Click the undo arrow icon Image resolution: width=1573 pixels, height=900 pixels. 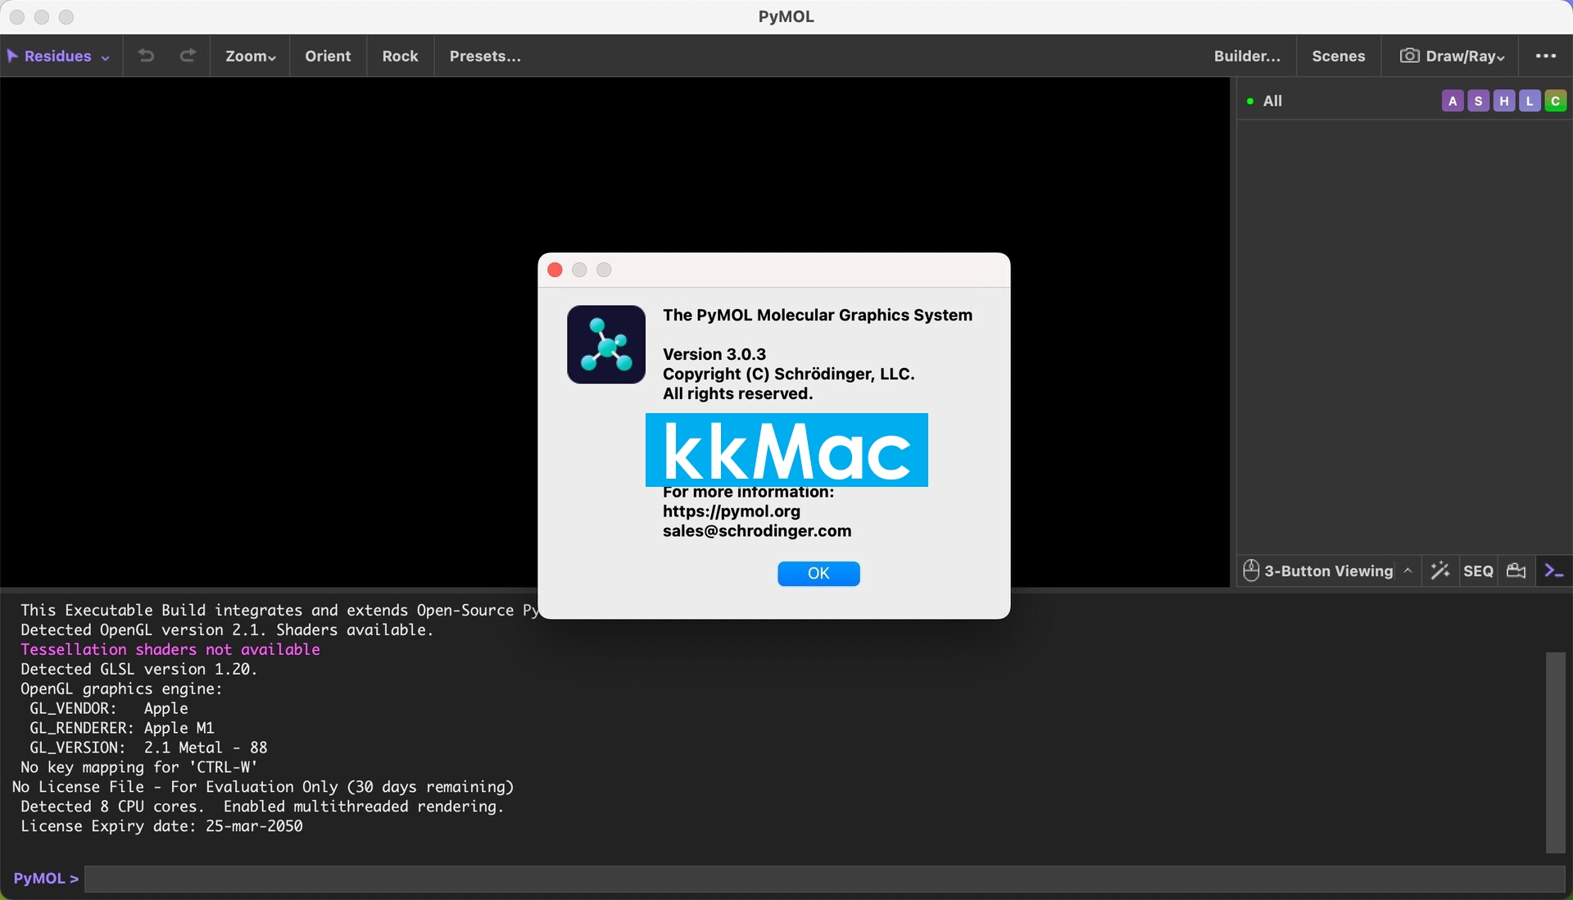tap(146, 56)
